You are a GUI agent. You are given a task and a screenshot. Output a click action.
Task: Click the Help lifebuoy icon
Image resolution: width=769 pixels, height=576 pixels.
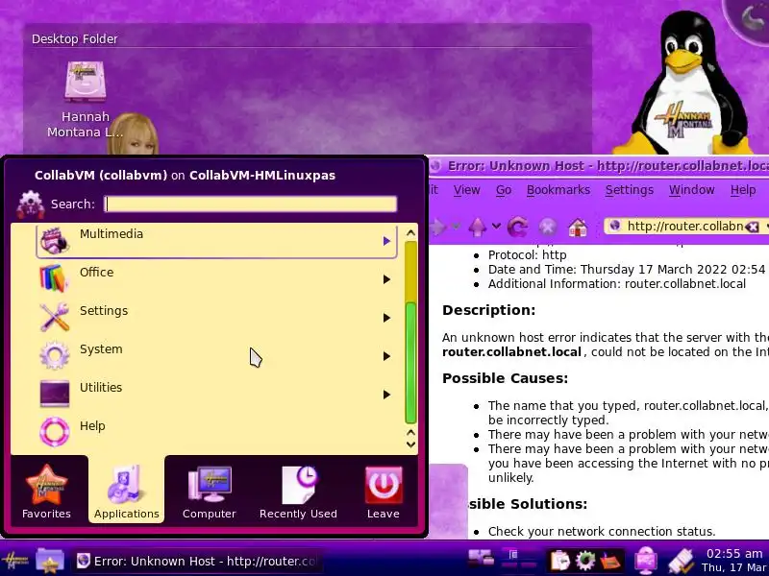click(54, 432)
